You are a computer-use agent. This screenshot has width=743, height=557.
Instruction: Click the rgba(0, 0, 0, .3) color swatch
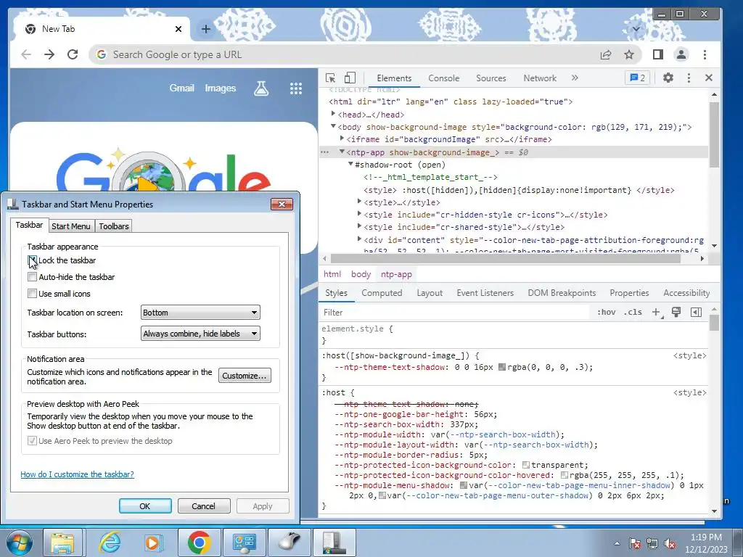(x=502, y=367)
